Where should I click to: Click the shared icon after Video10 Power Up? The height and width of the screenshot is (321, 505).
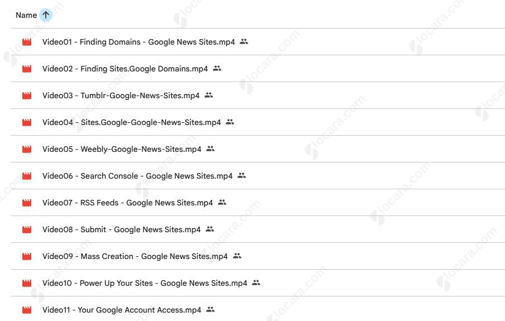click(x=256, y=283)
